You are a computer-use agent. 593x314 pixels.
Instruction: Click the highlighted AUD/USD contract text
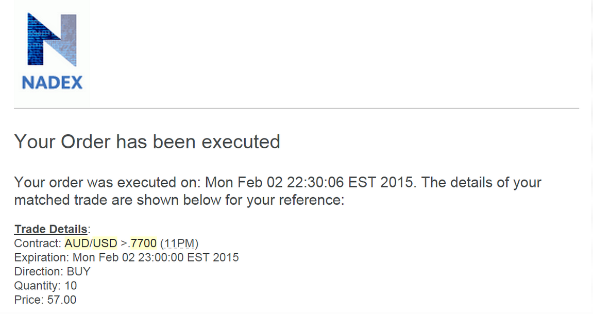click(x=91, y=243)
